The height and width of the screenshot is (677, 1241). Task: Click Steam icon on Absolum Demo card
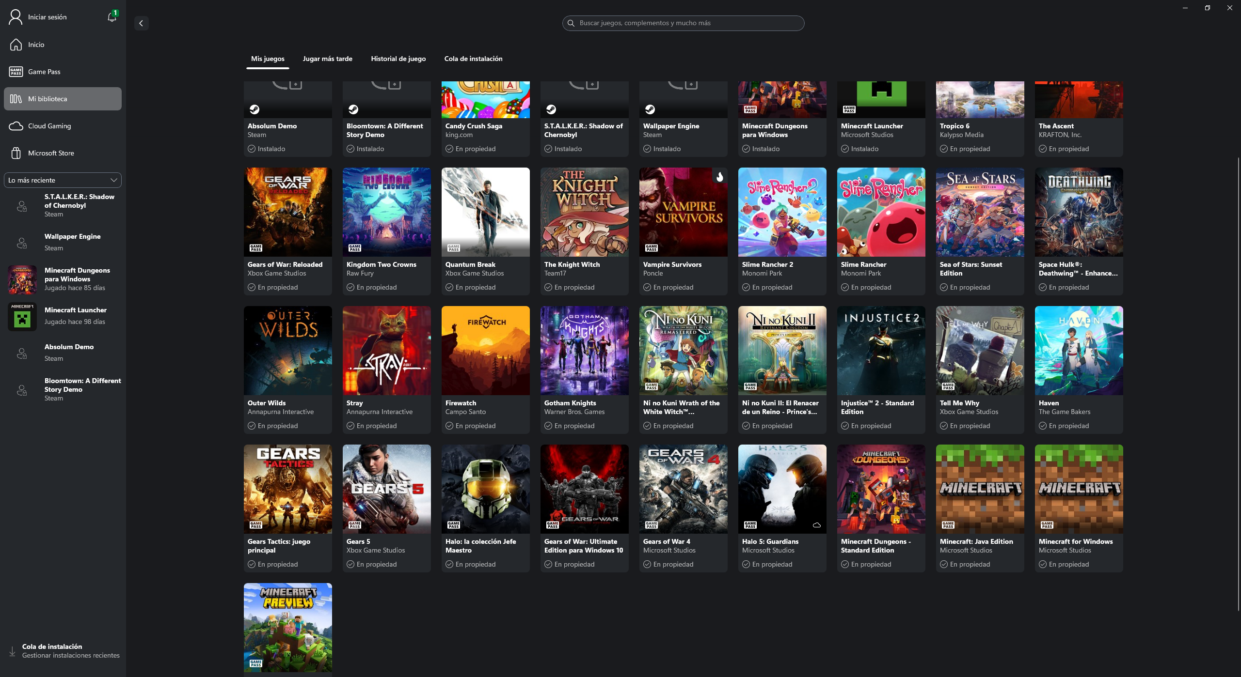click(x=255, y=109)
